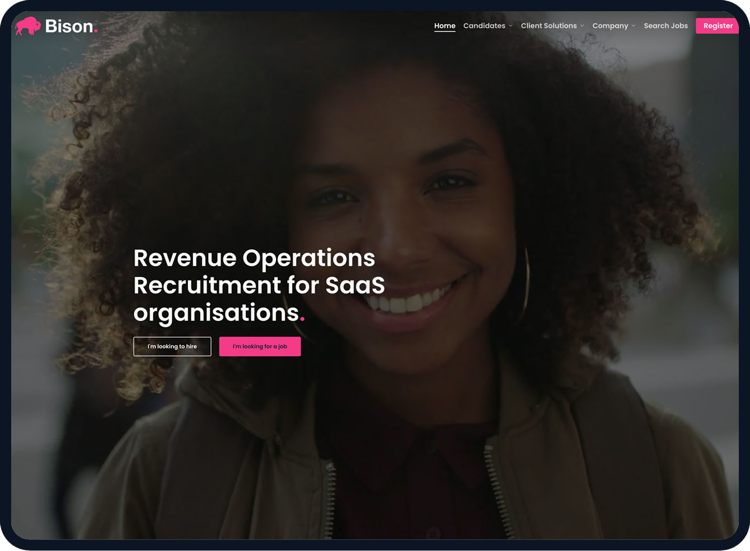Click the I'm looking for a job button
The height and width of the screenshot is (551, 750).
[260, 346]
